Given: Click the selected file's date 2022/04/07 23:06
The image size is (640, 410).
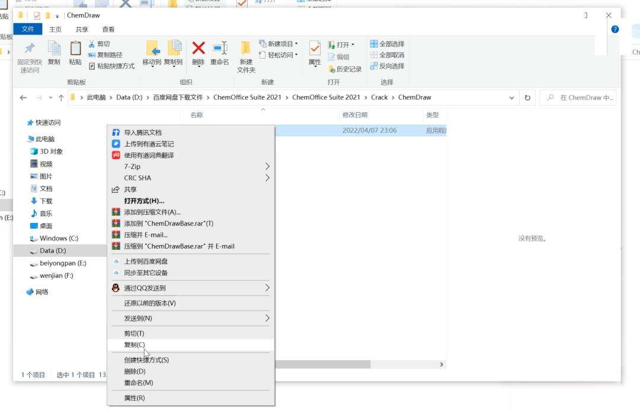Looking at the screenshot, I should [369, 131].
